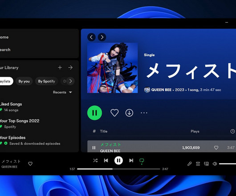
Task: Open the play queue icon
Action: 198,164
